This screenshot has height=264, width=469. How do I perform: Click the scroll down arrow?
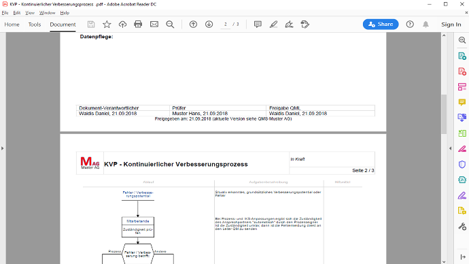point(444,261)
